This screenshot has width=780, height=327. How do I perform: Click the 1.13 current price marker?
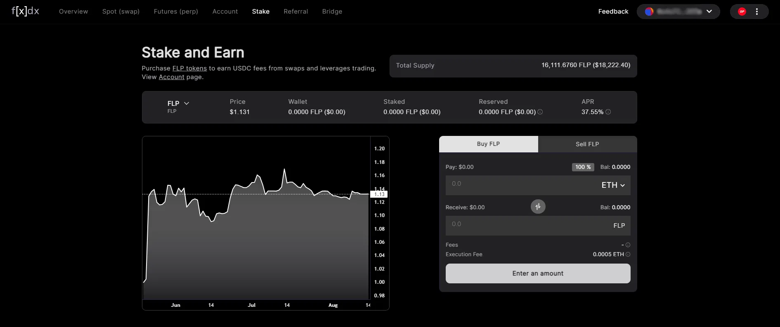click(379, 194)
